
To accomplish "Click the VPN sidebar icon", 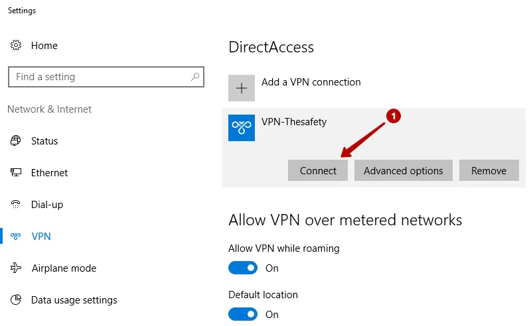I will (15, 236).
